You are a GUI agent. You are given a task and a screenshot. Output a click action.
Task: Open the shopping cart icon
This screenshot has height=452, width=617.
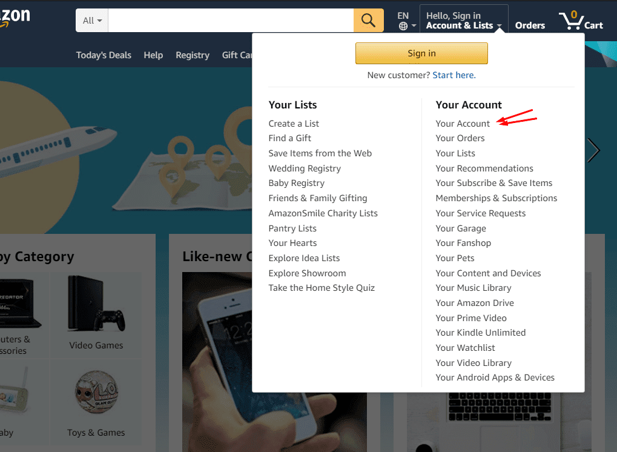[x=571, y=21]
